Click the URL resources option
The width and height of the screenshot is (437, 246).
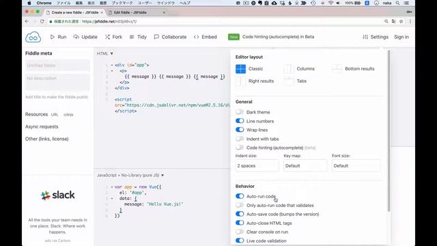(55, 115)
